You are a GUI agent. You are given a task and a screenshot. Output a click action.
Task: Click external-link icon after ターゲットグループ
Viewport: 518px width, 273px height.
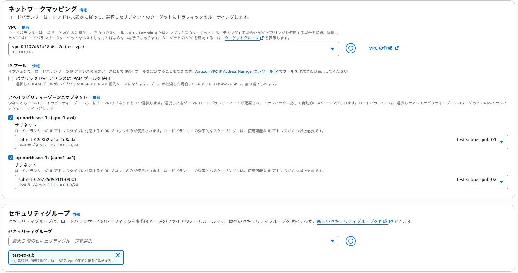[x=262, y=38]
